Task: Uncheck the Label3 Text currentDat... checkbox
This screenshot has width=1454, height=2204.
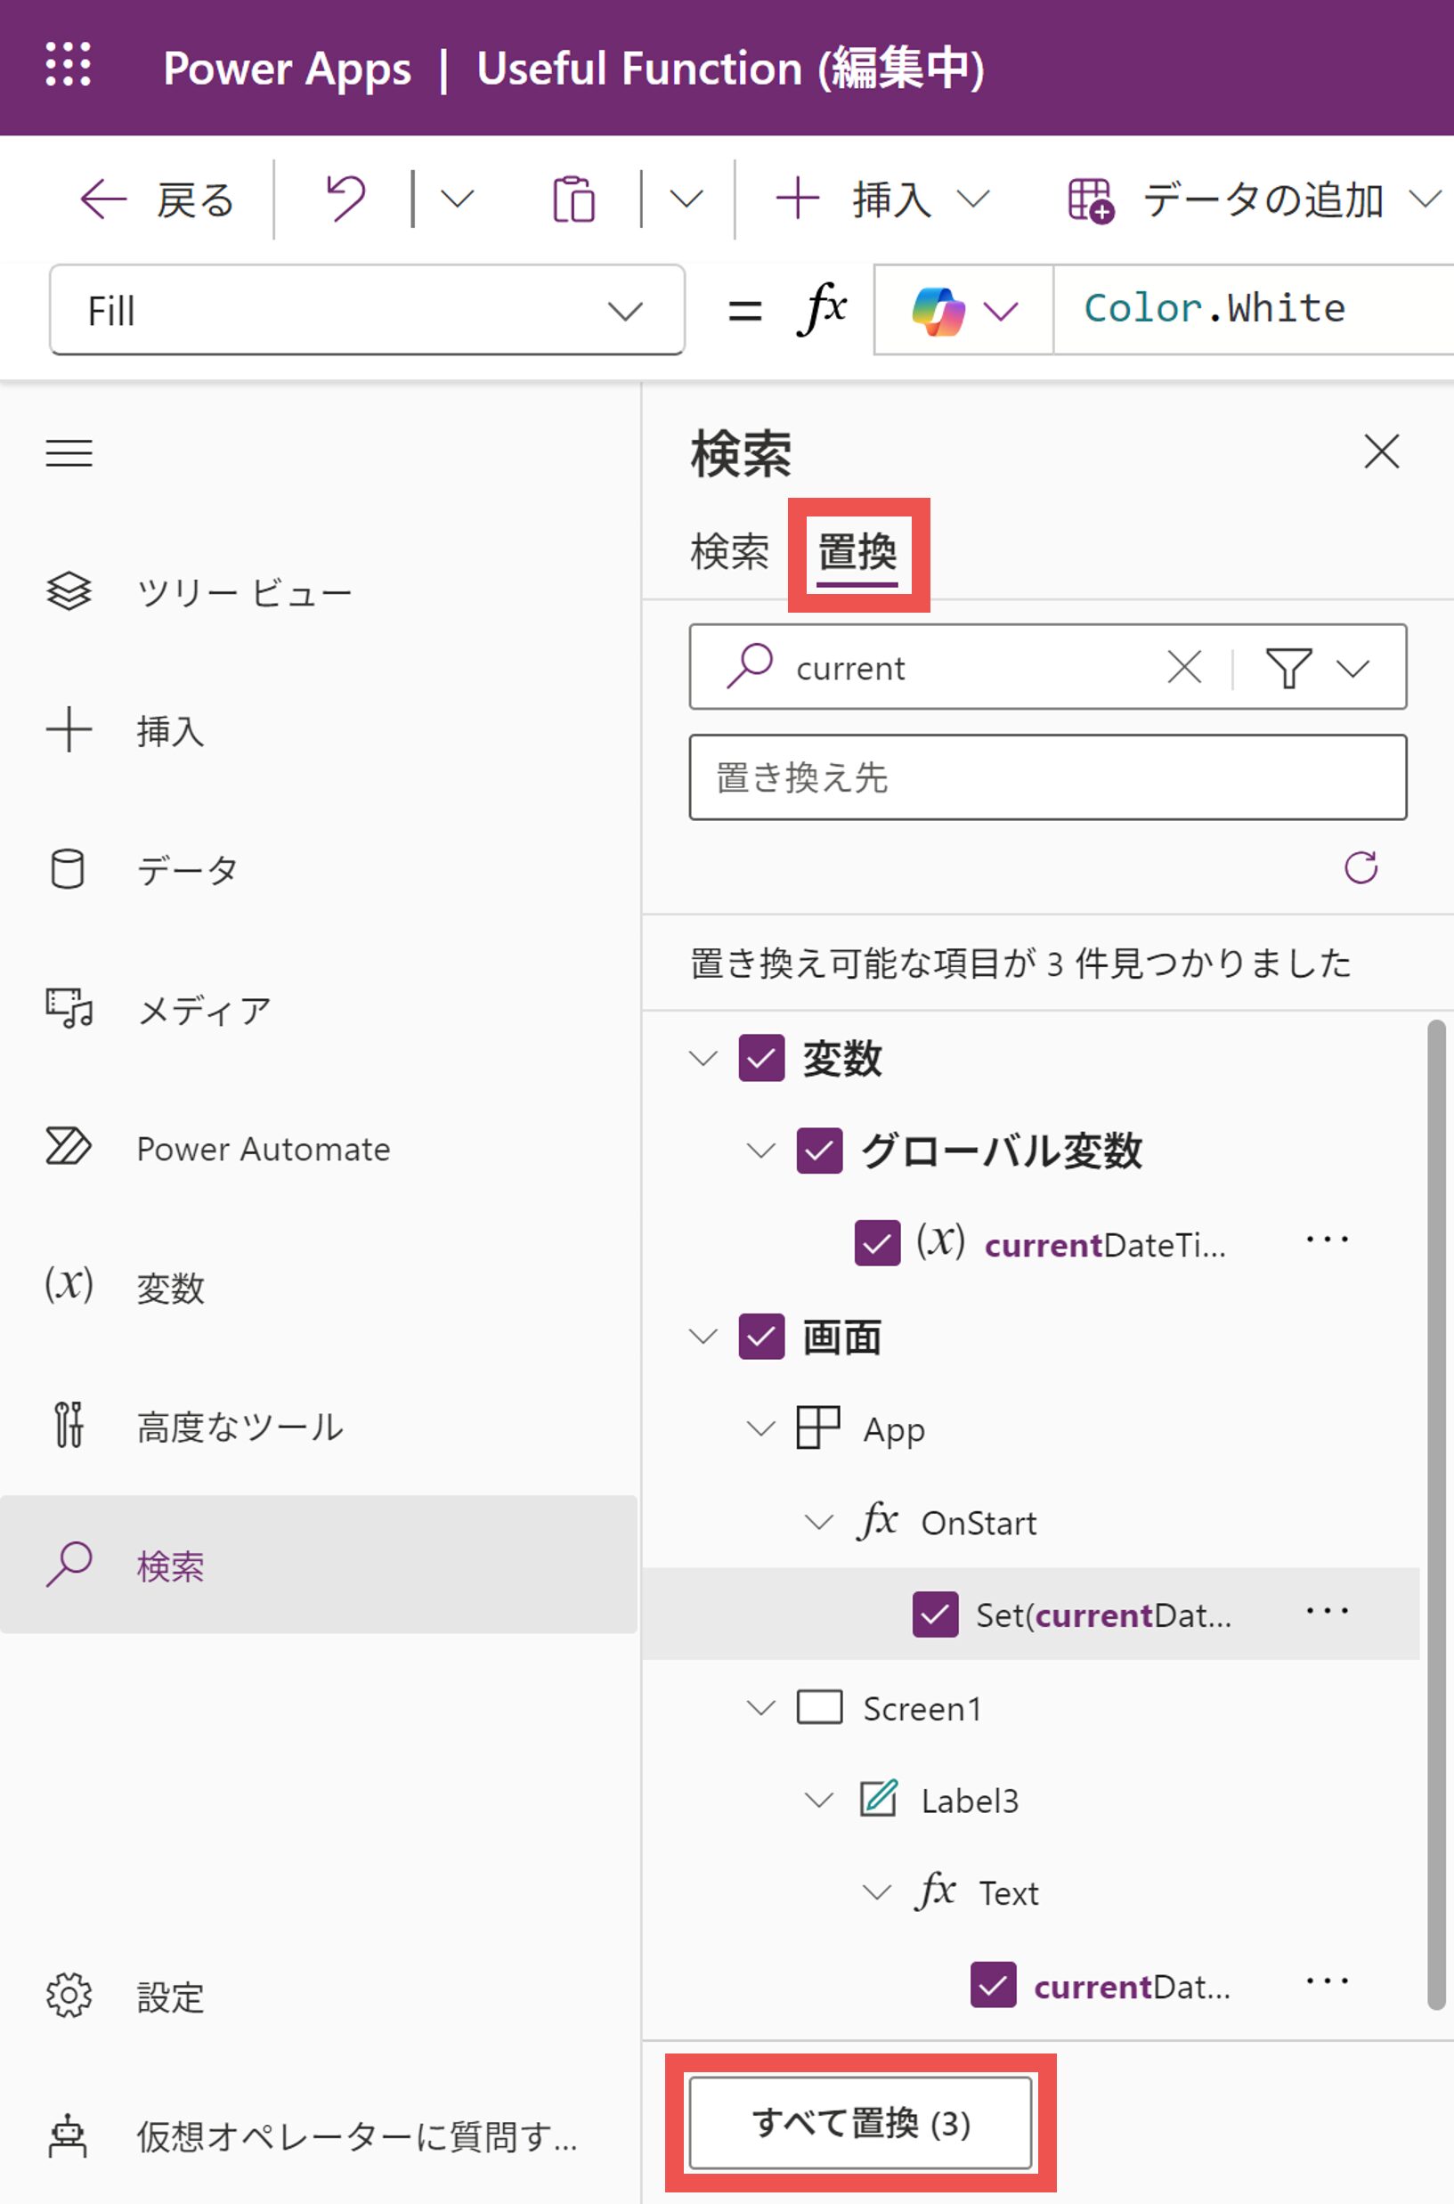Action: tap(993, 1985)
